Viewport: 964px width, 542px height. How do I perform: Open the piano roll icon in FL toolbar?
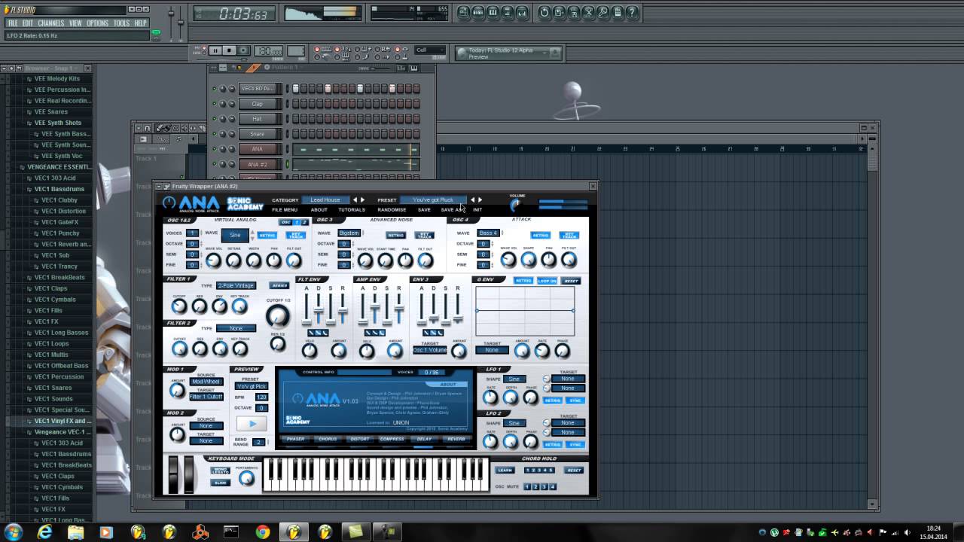click(493, 13)
